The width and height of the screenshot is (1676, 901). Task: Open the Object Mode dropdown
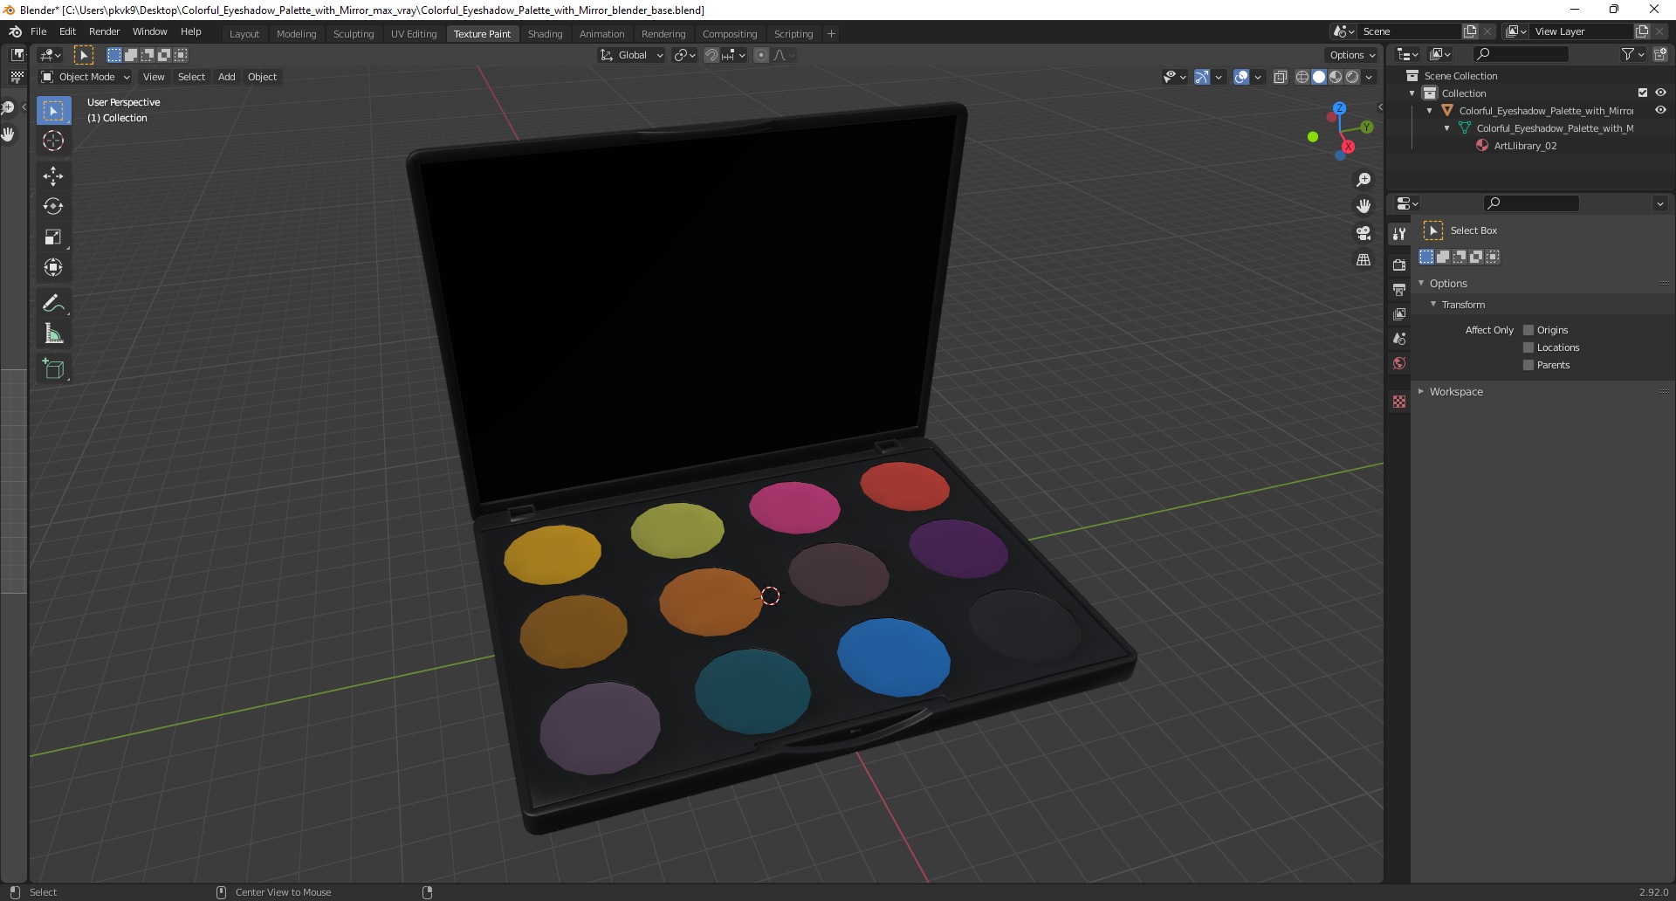[86, 77]
